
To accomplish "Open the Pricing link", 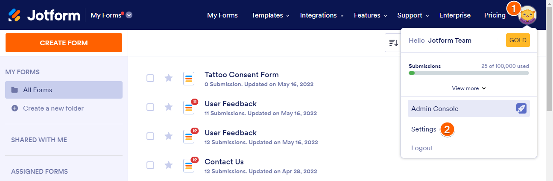I will (x=494, y=15).
